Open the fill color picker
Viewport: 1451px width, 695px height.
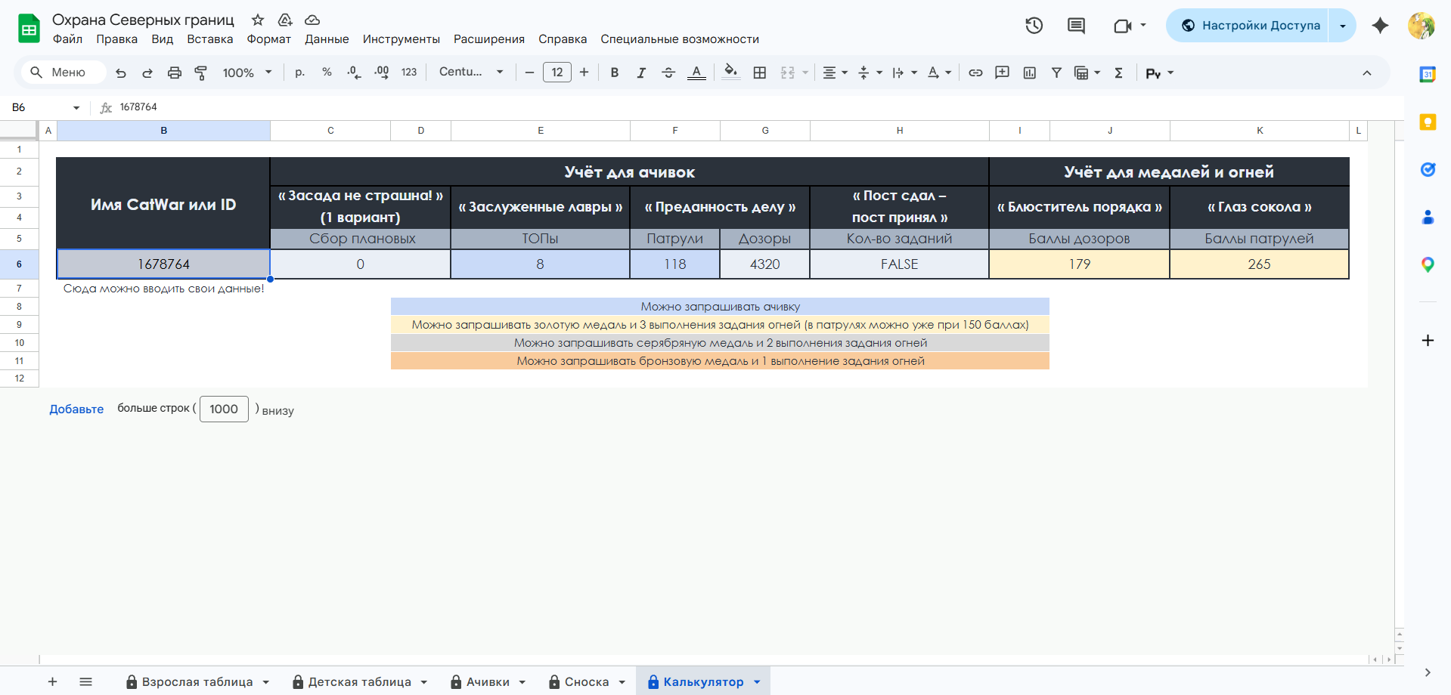point(730,73)
